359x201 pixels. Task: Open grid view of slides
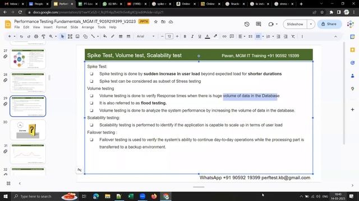pos(8,183)
